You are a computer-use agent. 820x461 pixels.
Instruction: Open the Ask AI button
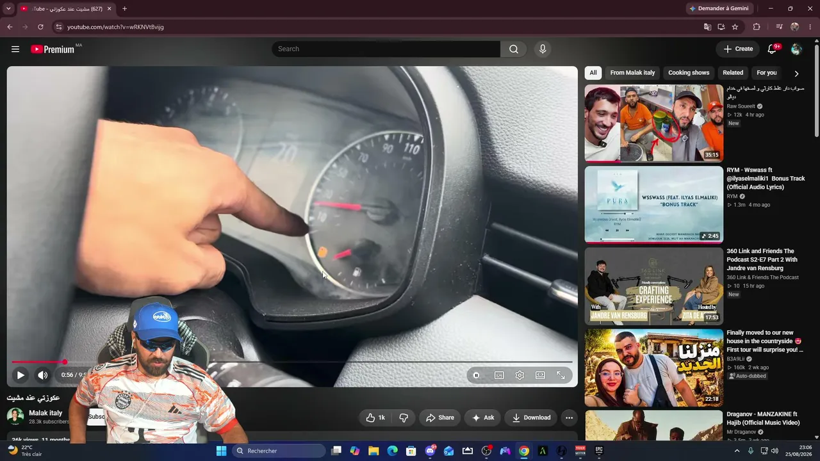[x=483, y=417]
